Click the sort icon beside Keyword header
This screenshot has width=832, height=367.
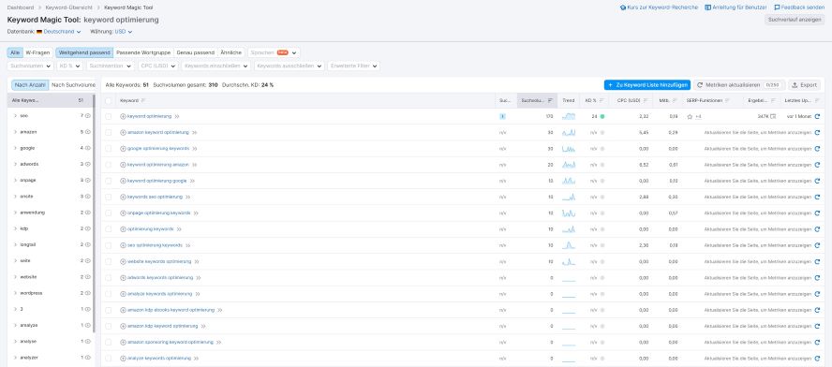click(x=143, y=100)
